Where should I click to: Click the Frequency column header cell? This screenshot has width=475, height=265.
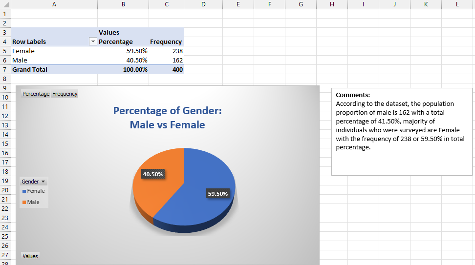coord(166,42)
